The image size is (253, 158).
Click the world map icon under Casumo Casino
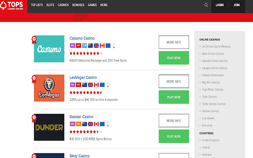84,46
